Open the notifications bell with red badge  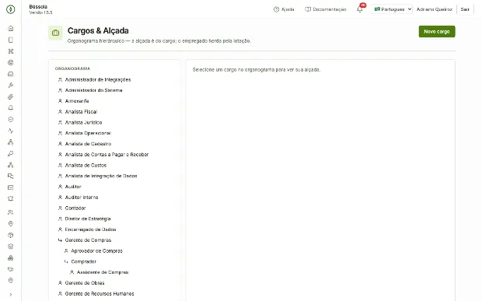[x=360, y=9]
